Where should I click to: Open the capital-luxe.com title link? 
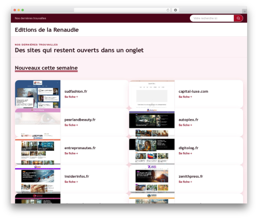click(193, 91)
